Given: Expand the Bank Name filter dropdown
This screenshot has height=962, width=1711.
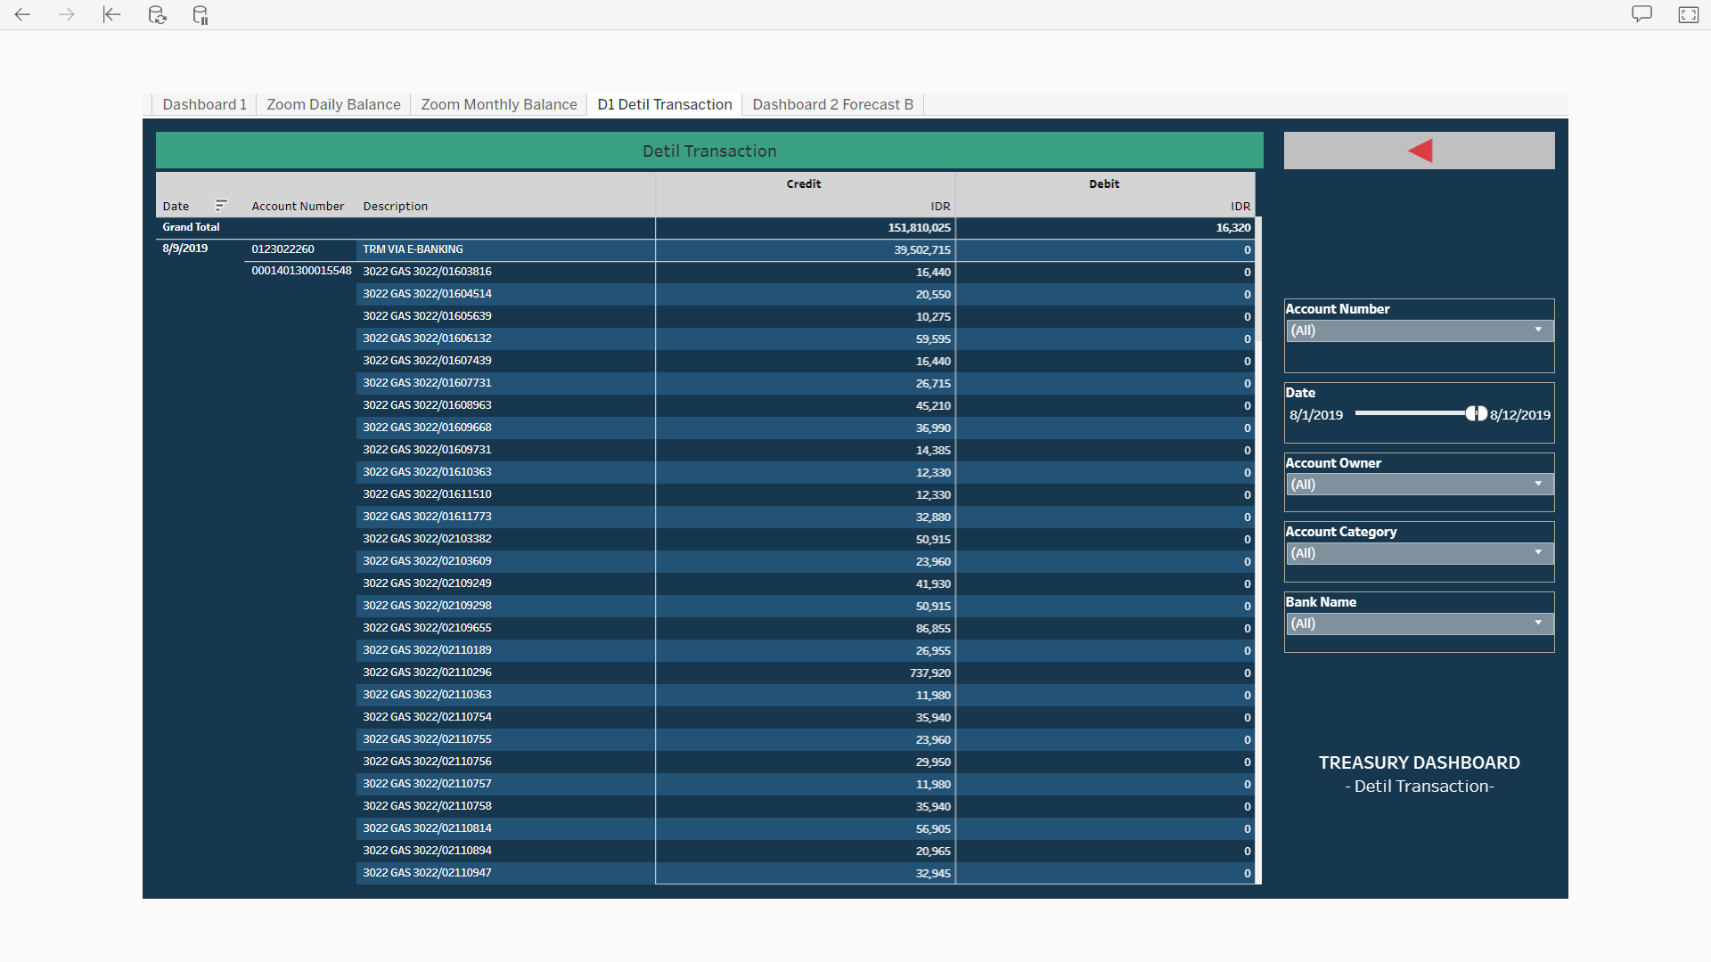Looking at the screenshot, I should coord(1420,624).
